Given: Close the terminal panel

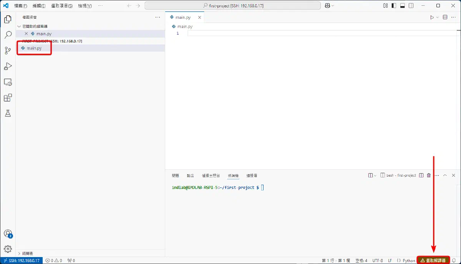Looking at the screenshot, I should pyautogui.click(x=453, y=175).
